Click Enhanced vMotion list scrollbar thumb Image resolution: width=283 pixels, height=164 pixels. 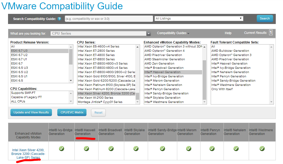pyautogui.click(x=204, y=80)
